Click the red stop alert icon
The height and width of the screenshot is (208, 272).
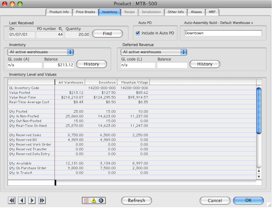(x=86, y=201)
